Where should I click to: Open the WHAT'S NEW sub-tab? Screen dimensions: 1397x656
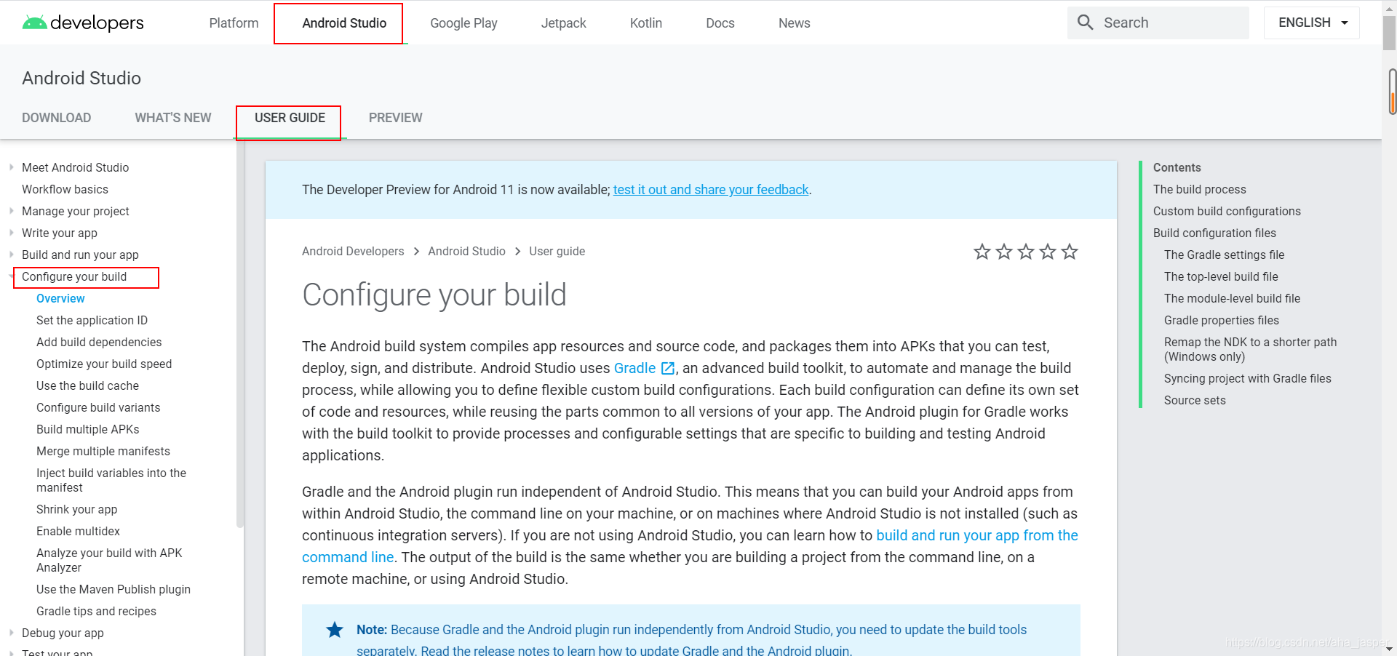[x=173, y=118]
